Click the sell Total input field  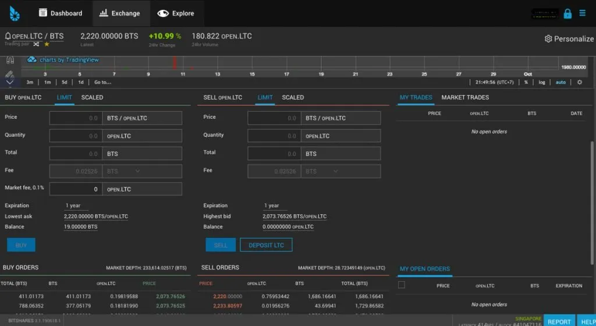pos(274,154)
